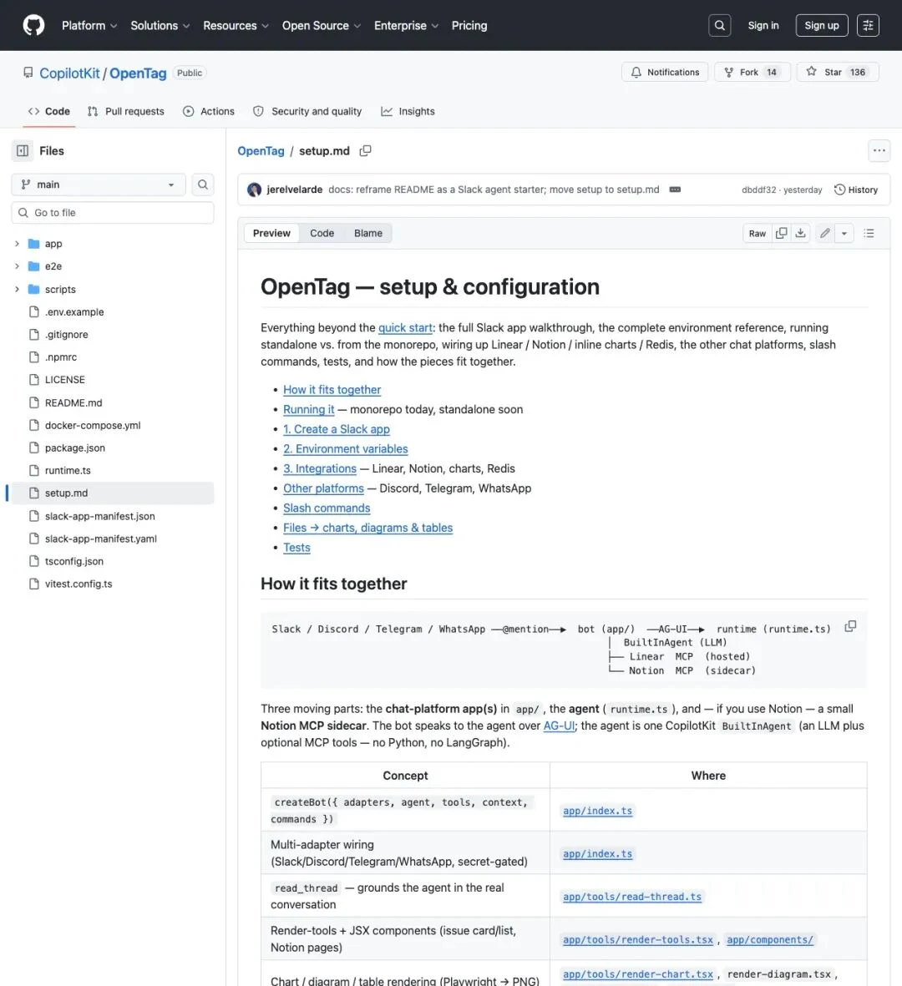Switch to the Pull requests tab

click(x=126, y=111)
